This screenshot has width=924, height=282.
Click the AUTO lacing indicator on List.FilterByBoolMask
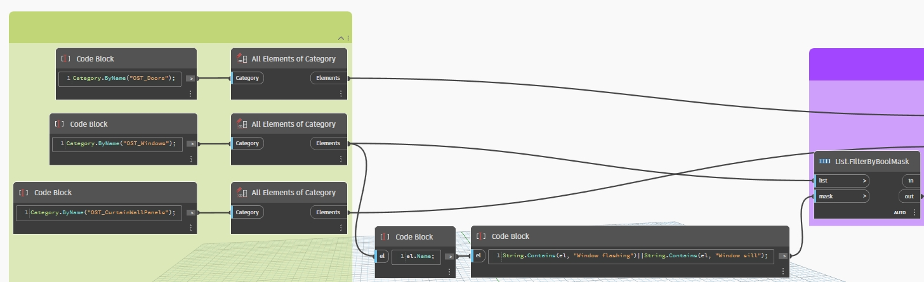pyautogui.click(x=900, y=212)
